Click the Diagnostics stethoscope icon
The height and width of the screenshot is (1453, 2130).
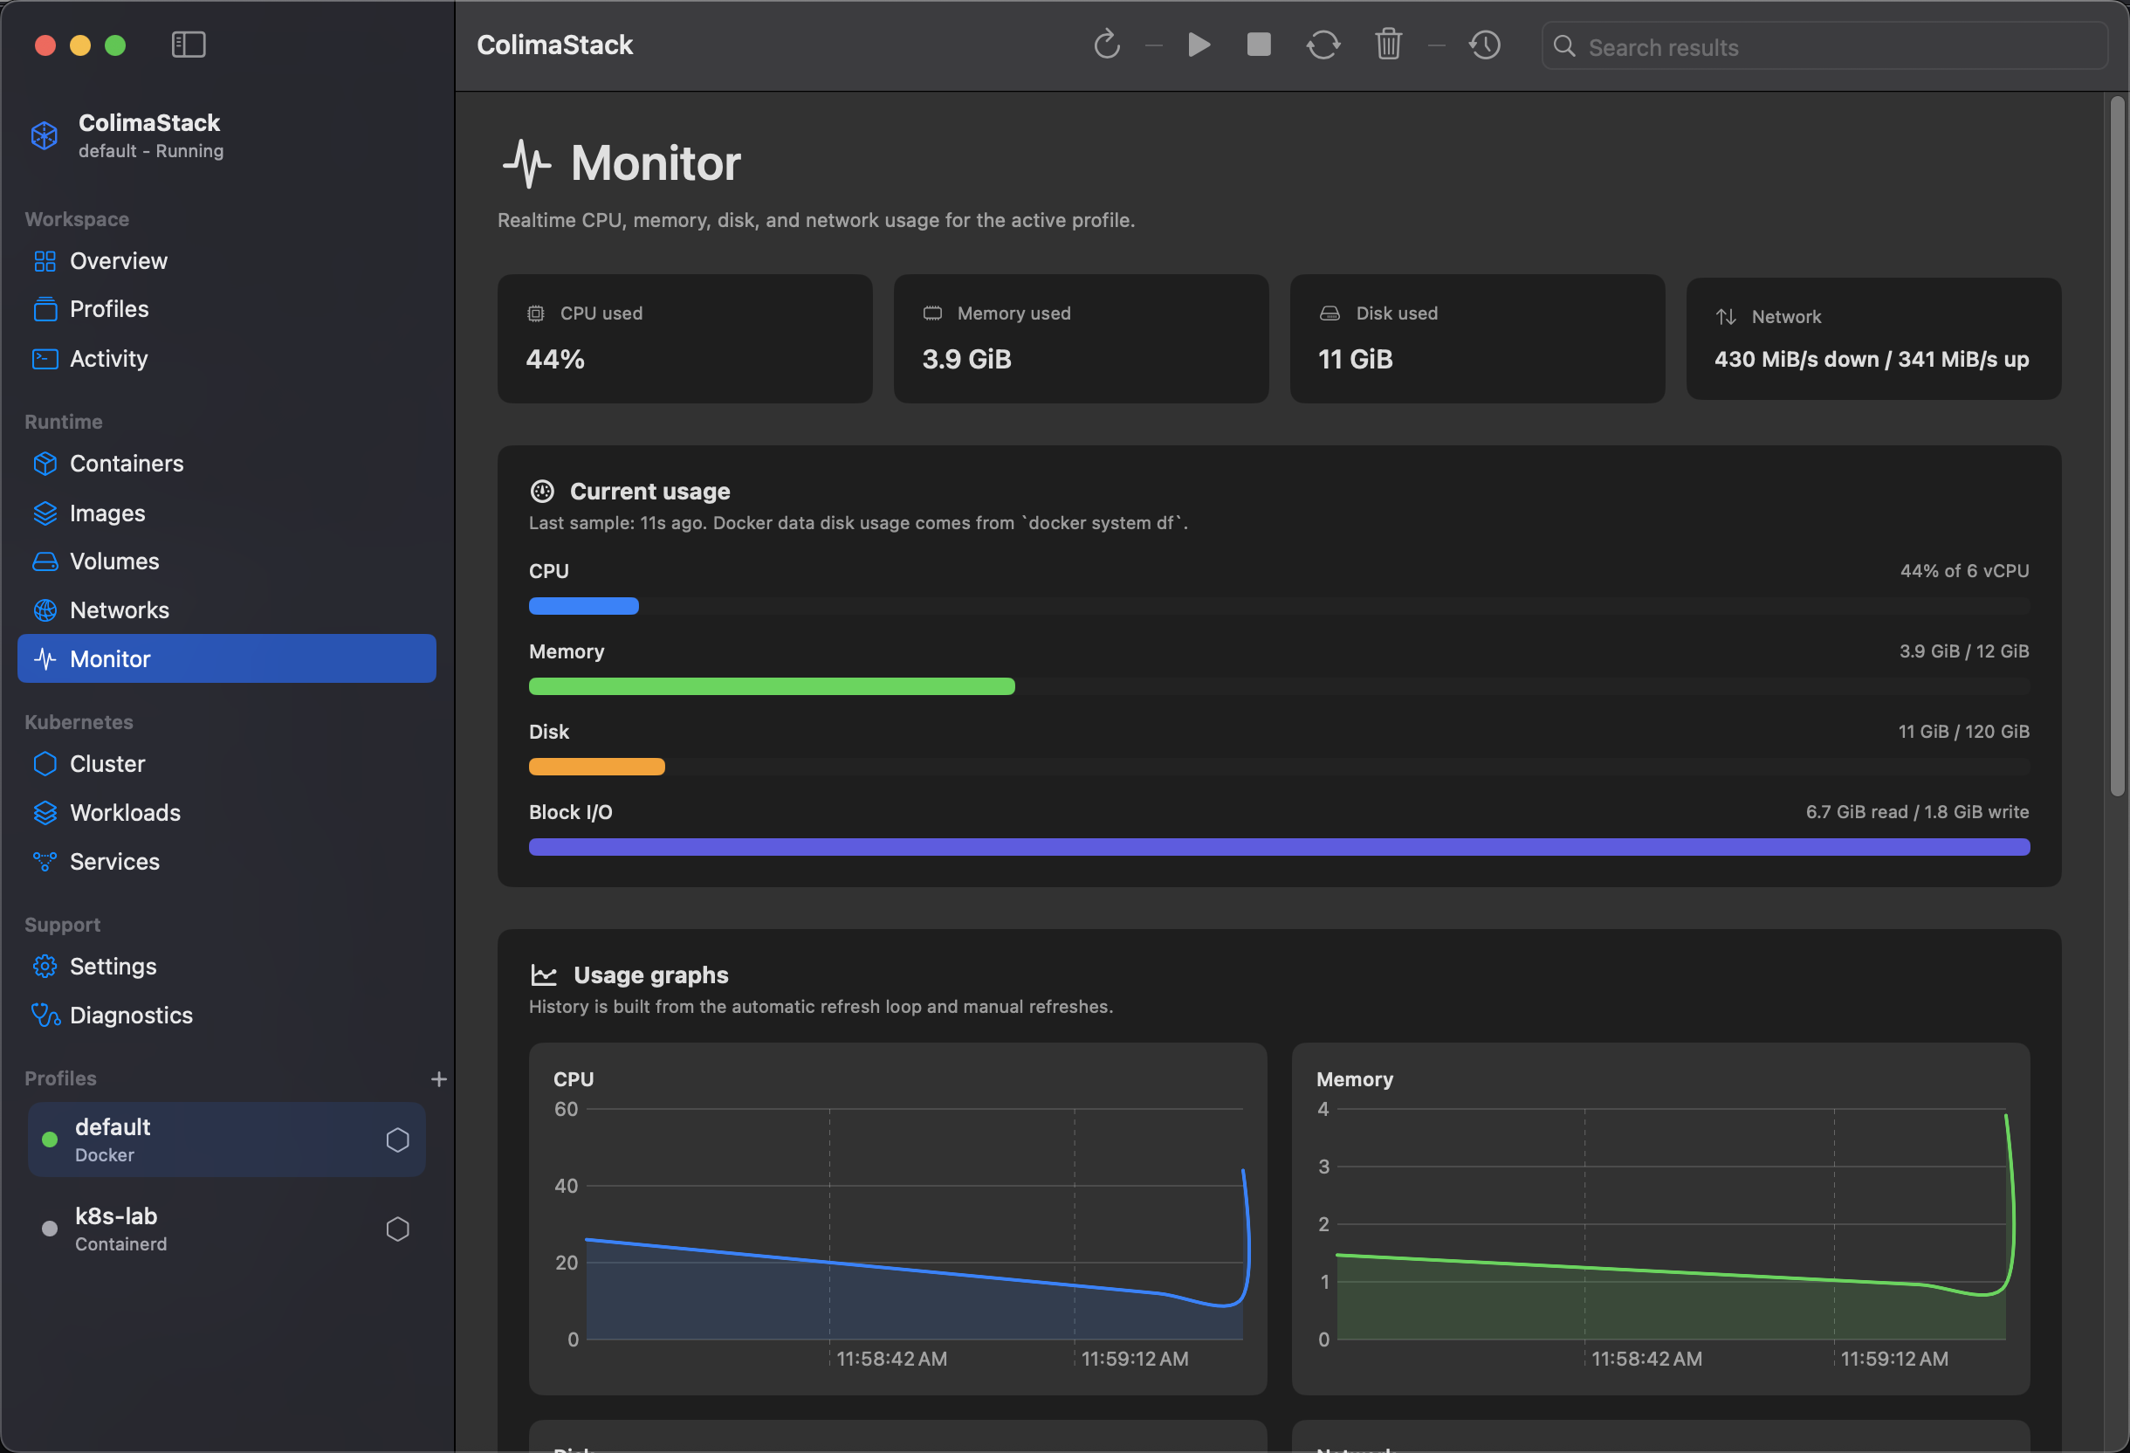(x=45, y=1016)
